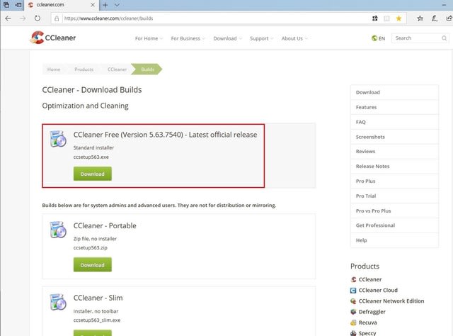Download CCleaner Free standard installer
Screen dimensions: 453x336
[93, 174]
